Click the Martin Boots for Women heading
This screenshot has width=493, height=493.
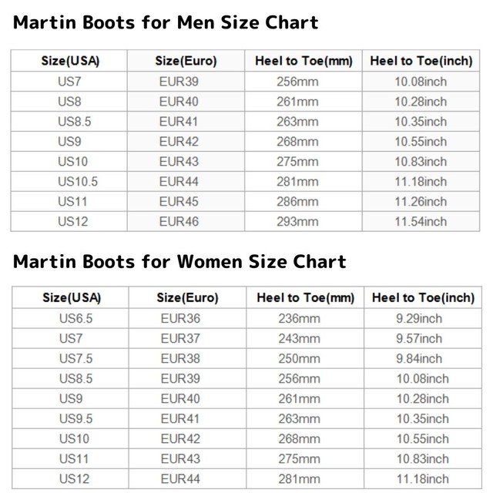179,262
